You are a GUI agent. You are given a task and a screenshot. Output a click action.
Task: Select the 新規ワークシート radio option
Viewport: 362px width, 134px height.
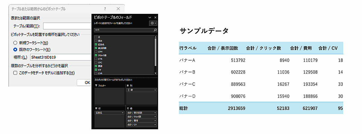coord(15,43)
